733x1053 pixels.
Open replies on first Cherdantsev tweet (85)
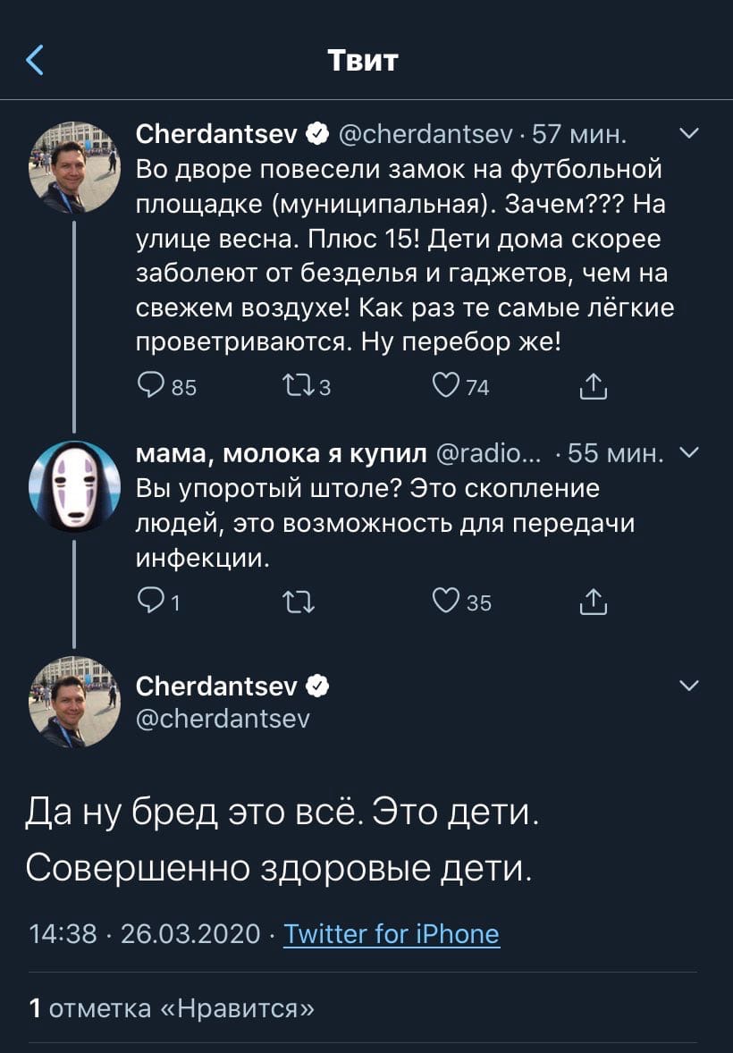(x=166, y=386)
